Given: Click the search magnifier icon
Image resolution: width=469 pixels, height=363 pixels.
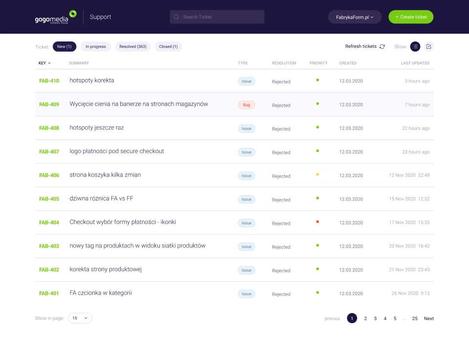Looking at the screenshot, I should tap(176, 17).
